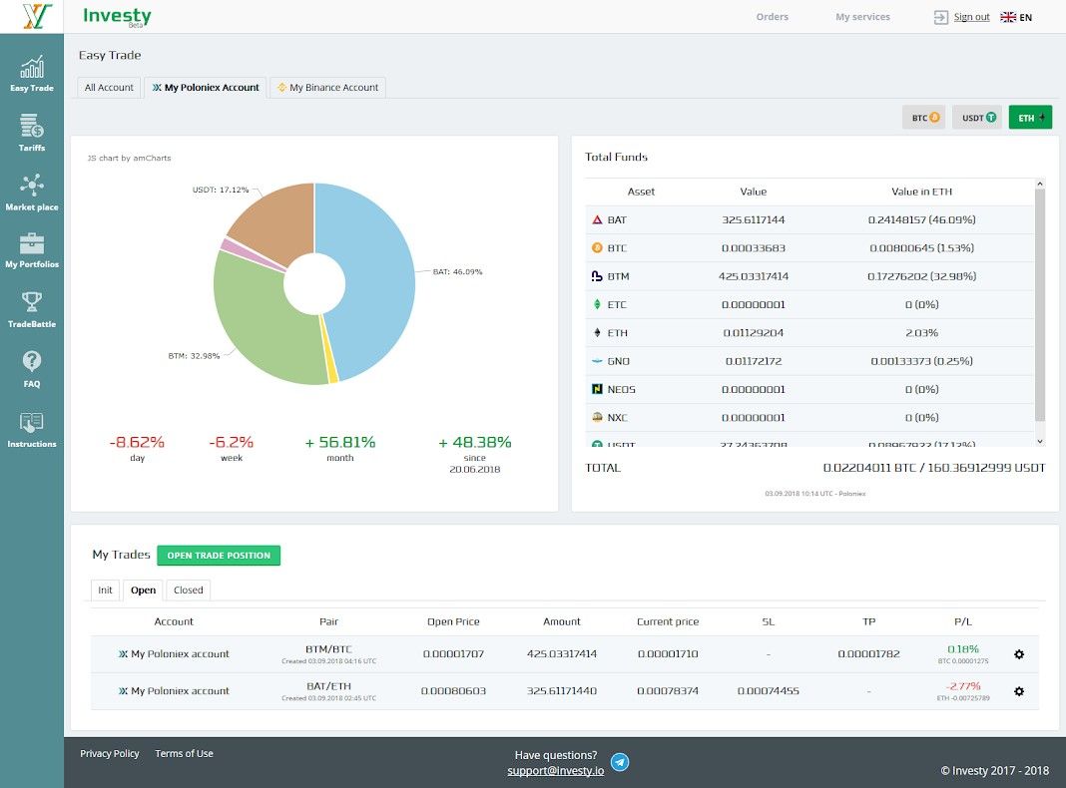Click the -6.2% week performance value
Screen dimensions: 1066x788
(232, 442)
